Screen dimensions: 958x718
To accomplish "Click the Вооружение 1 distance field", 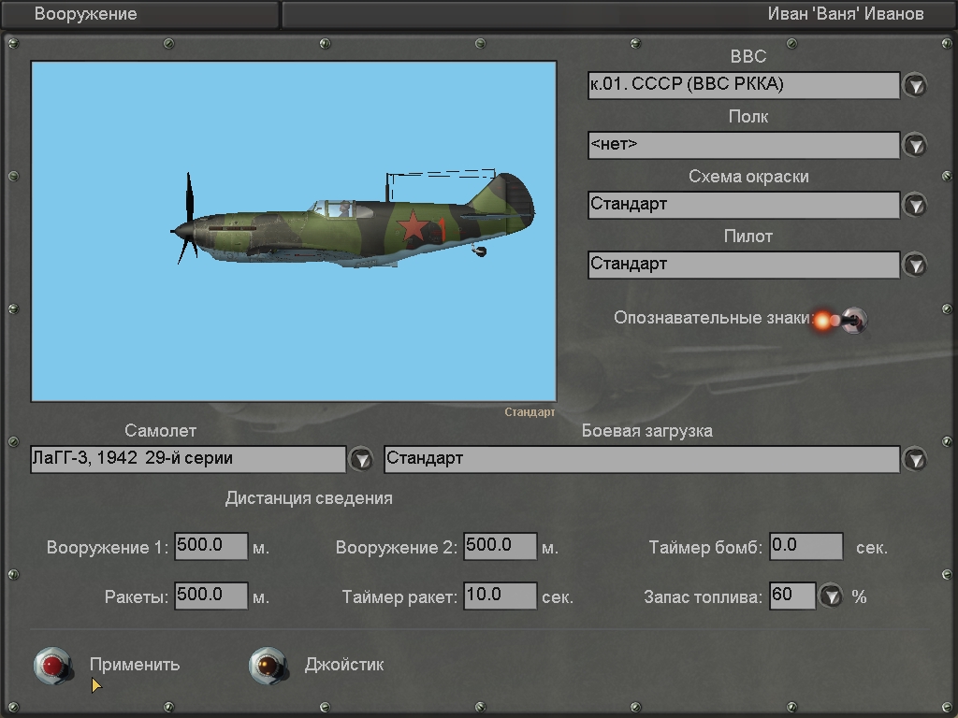I will (210, 547).
